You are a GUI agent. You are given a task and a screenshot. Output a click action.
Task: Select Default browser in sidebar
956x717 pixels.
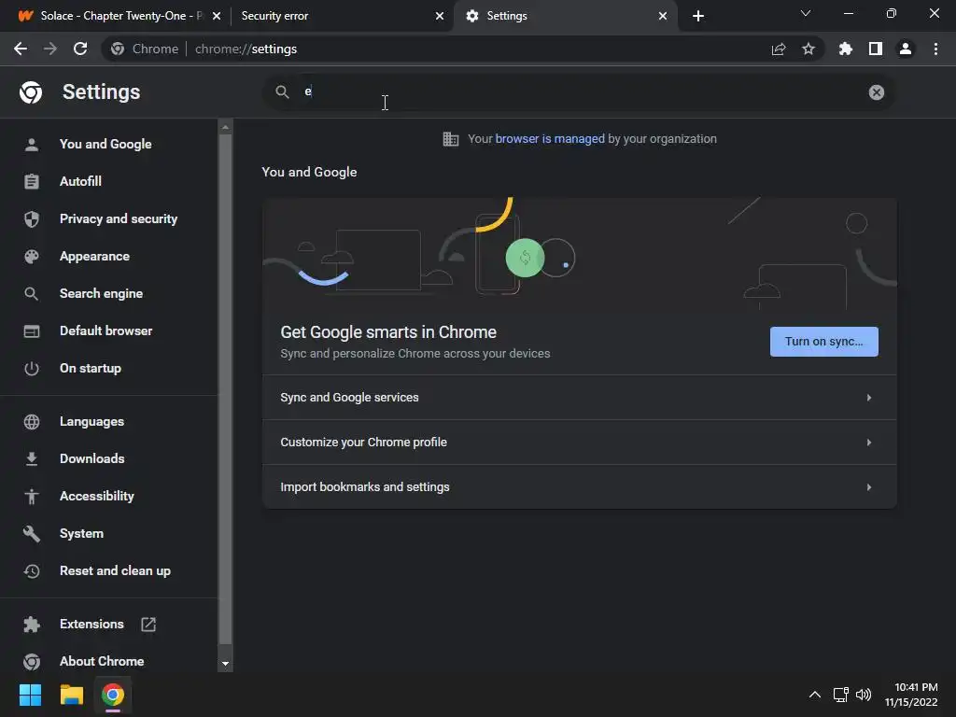pyautogui.click(x=108, y=331)
